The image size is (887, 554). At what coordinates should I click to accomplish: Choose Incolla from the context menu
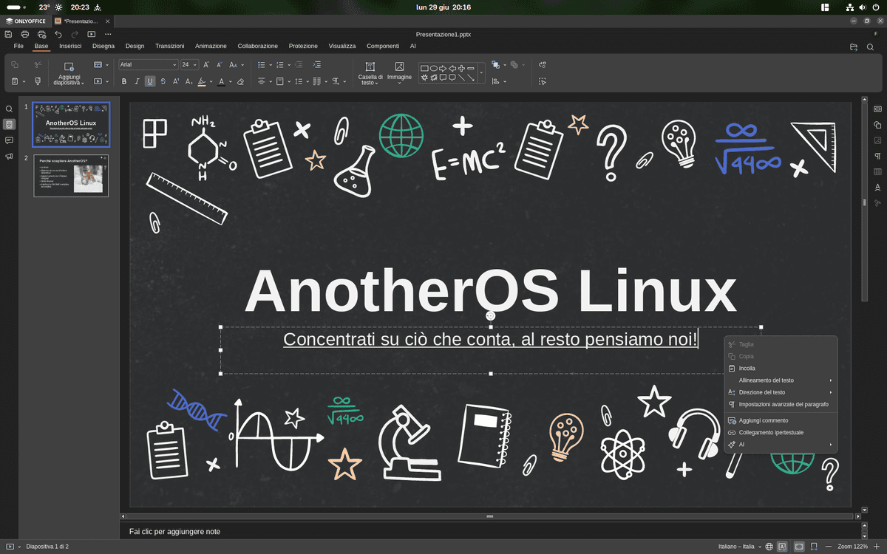[781, 368]
